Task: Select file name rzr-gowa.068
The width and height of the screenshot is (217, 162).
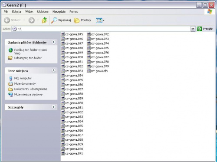Action: [x=74, y=139]
